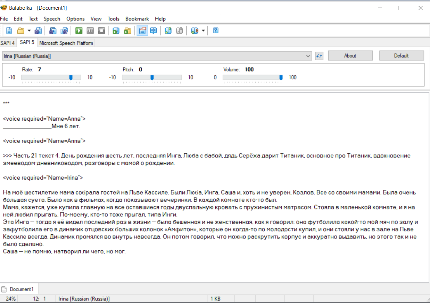Click the About button
Image resolution: width=430 pixels, height=303 pixels.
click(350, 55)
